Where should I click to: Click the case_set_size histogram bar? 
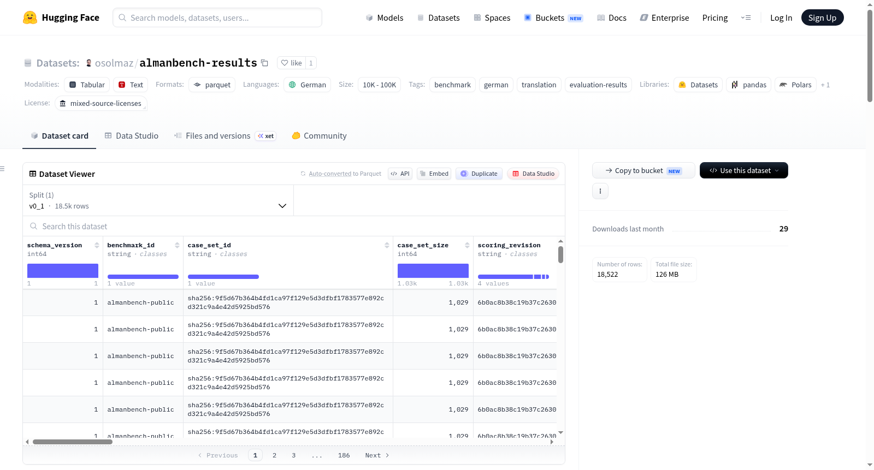pyautogui.click(x=433, y=271)
